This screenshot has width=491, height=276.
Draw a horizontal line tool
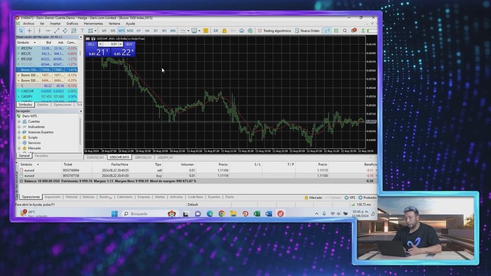pos(48,31)
